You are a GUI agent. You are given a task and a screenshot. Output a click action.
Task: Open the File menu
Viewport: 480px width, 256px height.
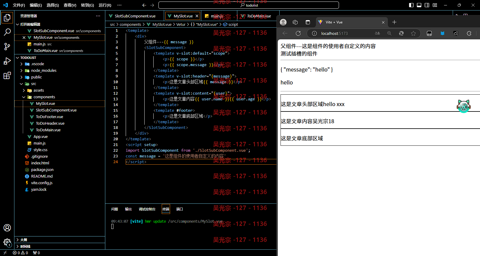click(x=19, y=5)
